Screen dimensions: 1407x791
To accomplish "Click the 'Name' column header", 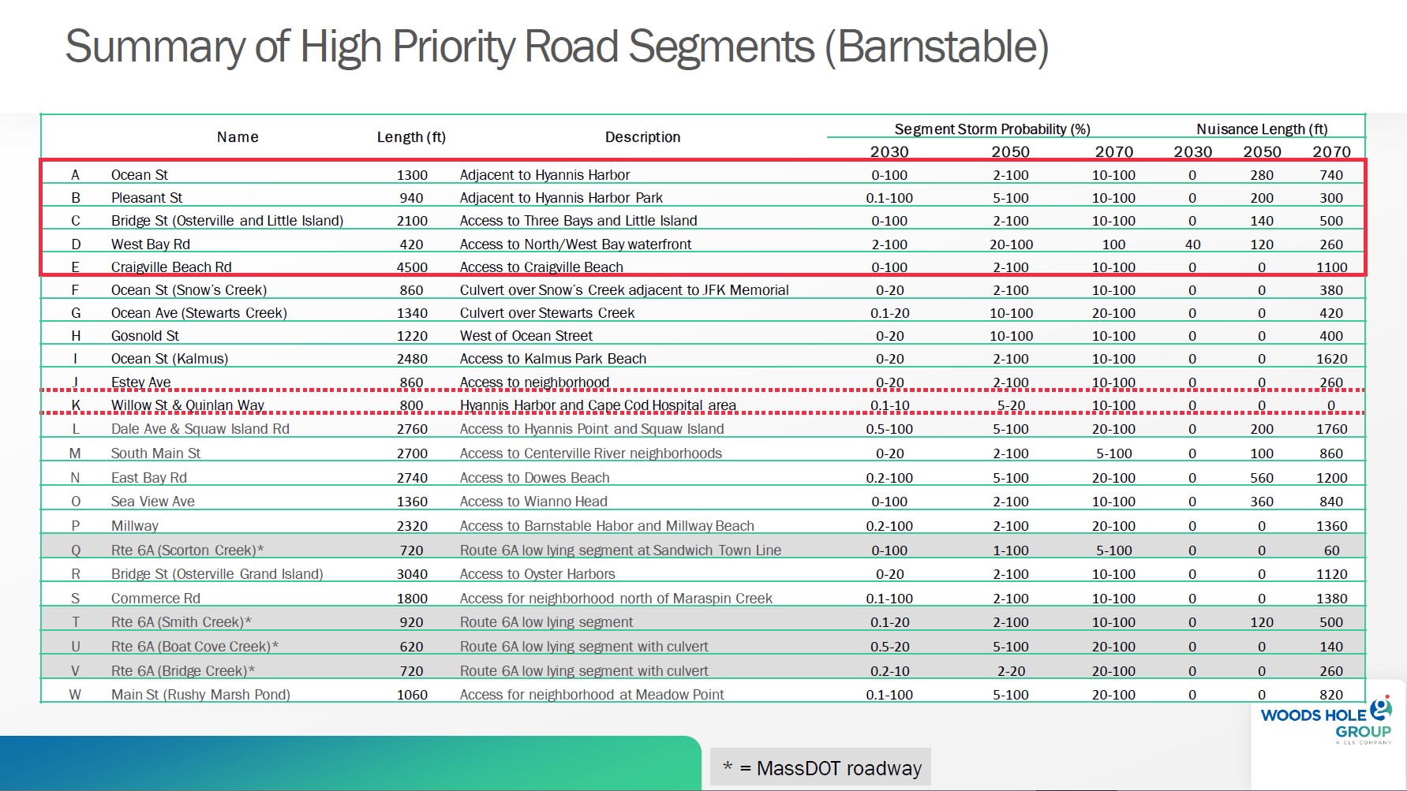I will [x=238, y=137].
